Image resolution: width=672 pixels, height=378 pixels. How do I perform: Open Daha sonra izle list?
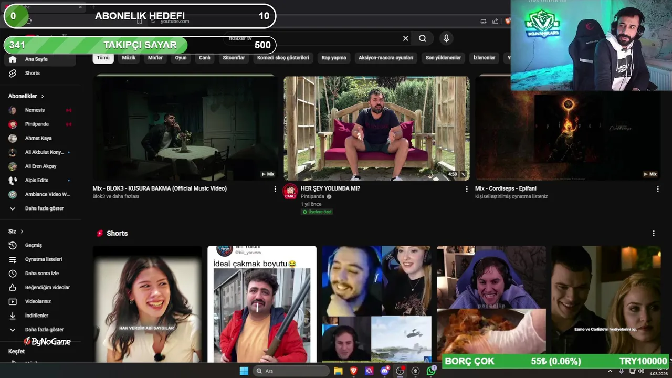click(40, 274)
